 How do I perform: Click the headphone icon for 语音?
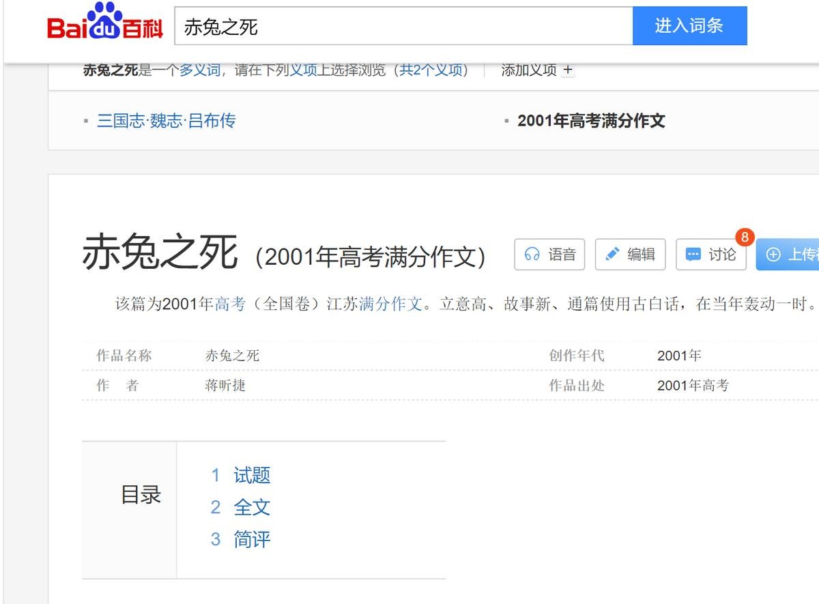pyautogui.click(x=532, y=255)
